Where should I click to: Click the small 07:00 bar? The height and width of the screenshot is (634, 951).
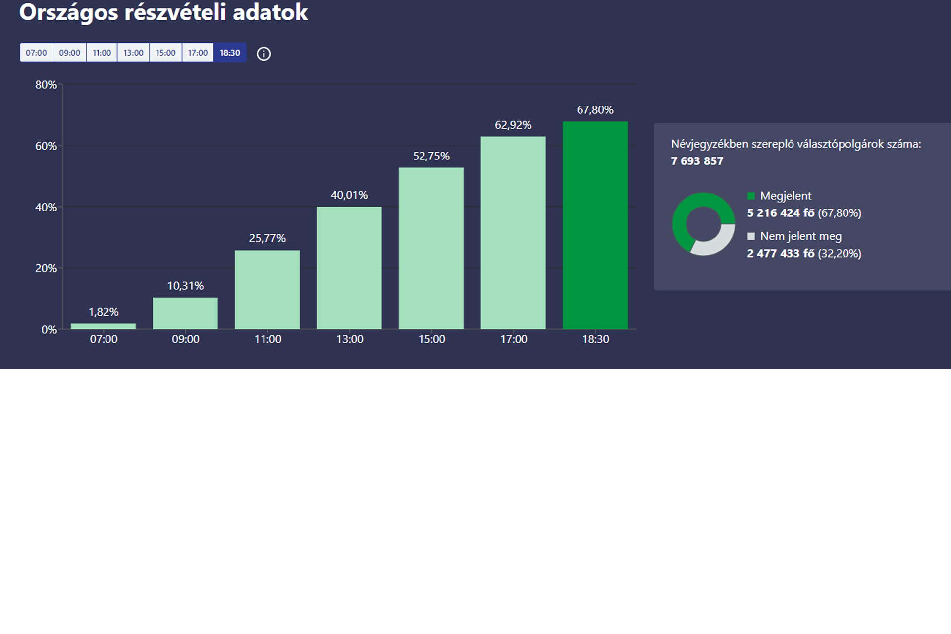(x=103, y=326)
